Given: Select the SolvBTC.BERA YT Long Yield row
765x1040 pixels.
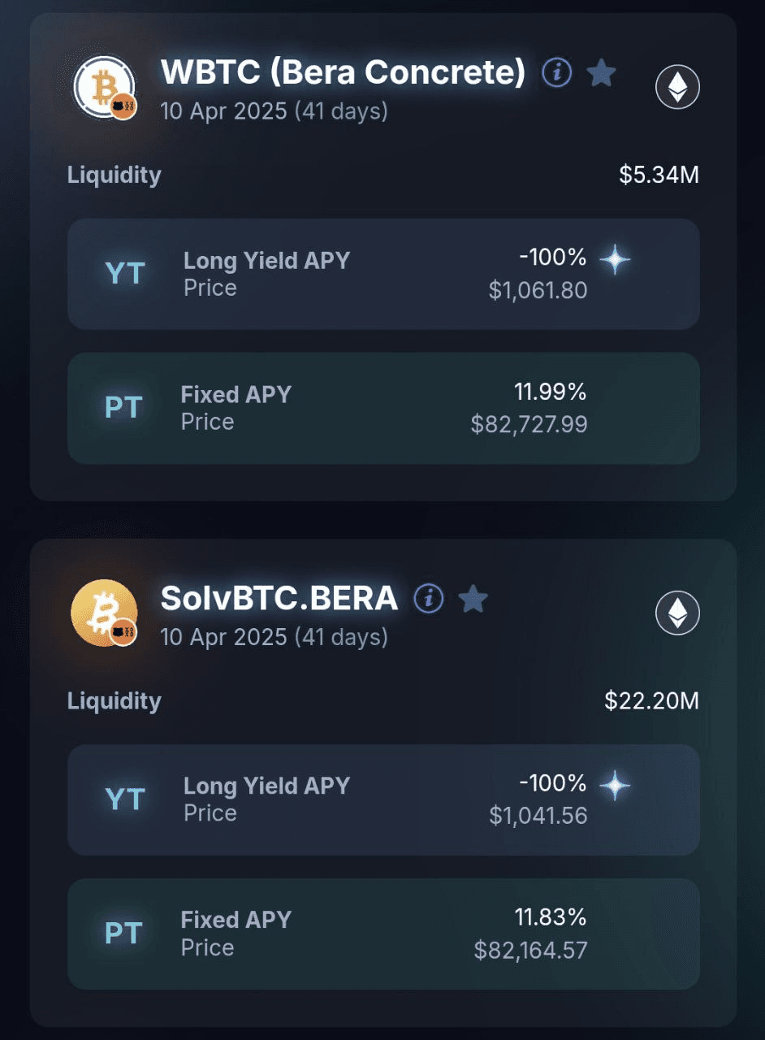Looking at the screenshot, I should 383,799.
